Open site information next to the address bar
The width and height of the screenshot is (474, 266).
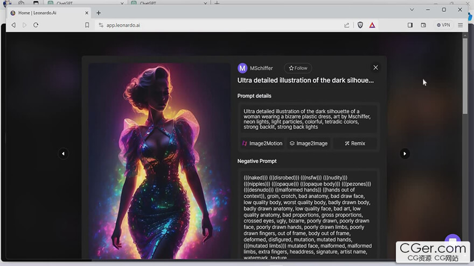101,25
